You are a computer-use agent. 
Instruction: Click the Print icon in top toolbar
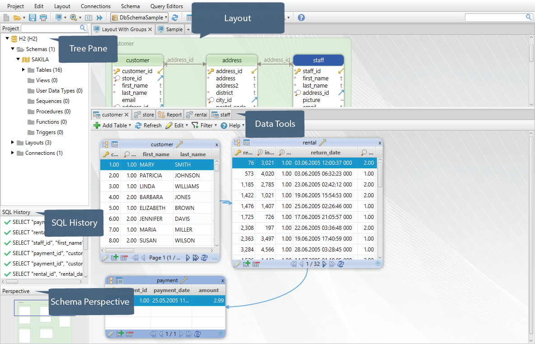[43, 18]
